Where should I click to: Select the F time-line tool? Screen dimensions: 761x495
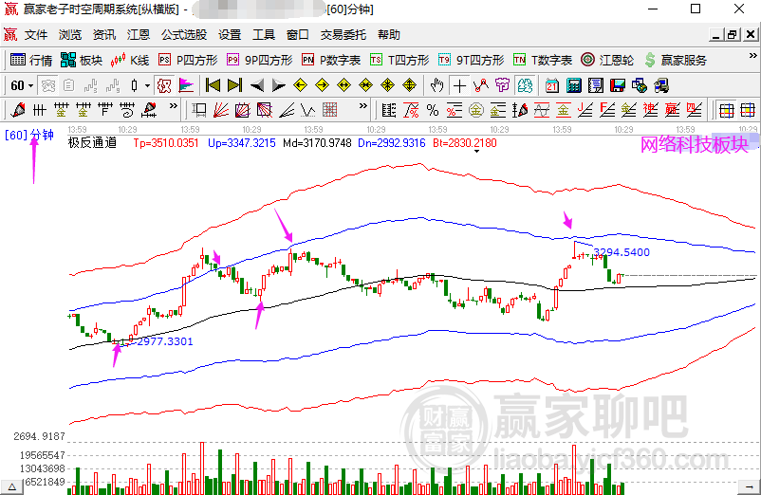(x=104, y=110)
